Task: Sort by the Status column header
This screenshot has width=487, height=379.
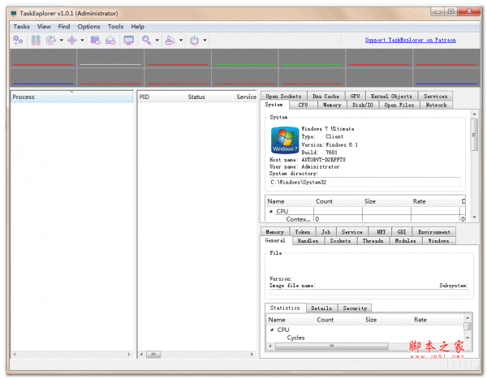Action: pos(210,97)
